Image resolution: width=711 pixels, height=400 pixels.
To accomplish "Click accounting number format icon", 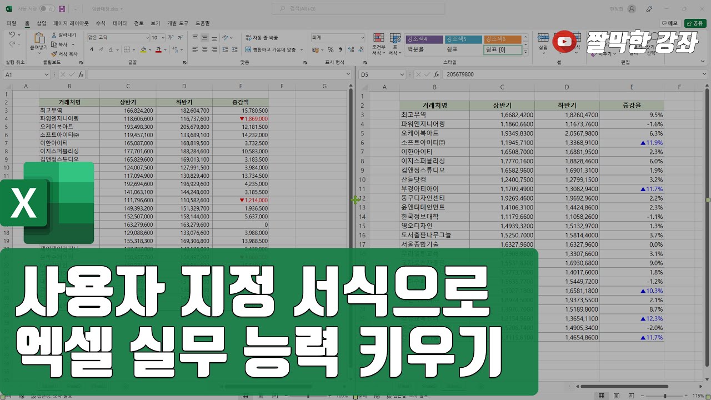I will (316, 49).
